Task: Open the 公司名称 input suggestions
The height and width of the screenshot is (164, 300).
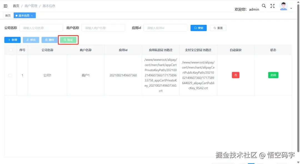Action: [41, 28]
